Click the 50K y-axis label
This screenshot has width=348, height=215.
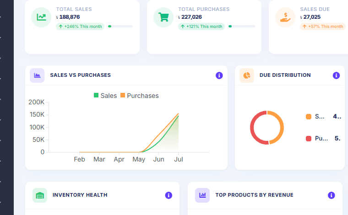coord(38,140)
